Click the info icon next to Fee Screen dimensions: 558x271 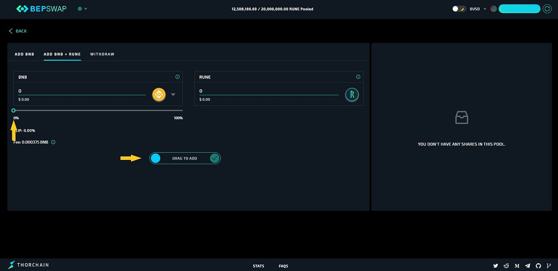tap(53, 142)
